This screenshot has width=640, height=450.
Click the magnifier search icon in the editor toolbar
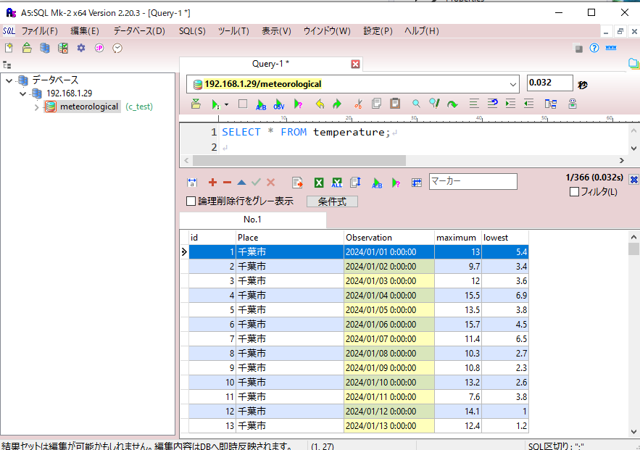tap(416, 104)
